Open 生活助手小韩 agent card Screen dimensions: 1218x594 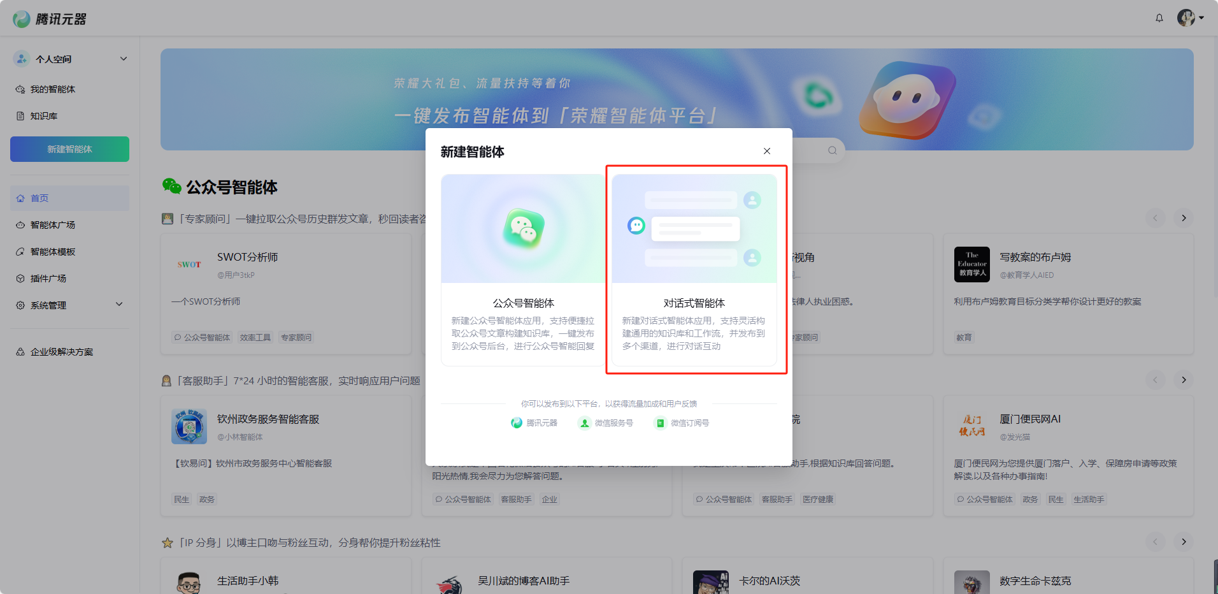coord(286,576)
